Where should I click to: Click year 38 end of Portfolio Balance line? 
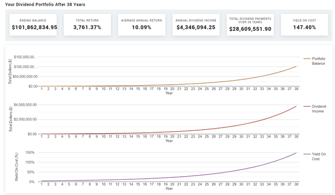[296, 66]
